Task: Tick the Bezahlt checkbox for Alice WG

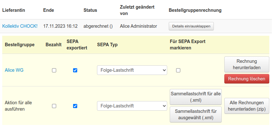Action: pyautogui.click(x=54, y=70)
